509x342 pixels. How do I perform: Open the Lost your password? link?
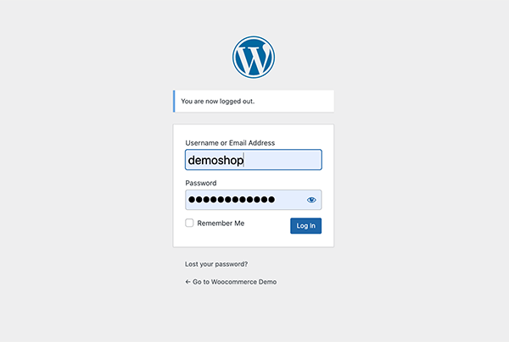pos(216,264)
